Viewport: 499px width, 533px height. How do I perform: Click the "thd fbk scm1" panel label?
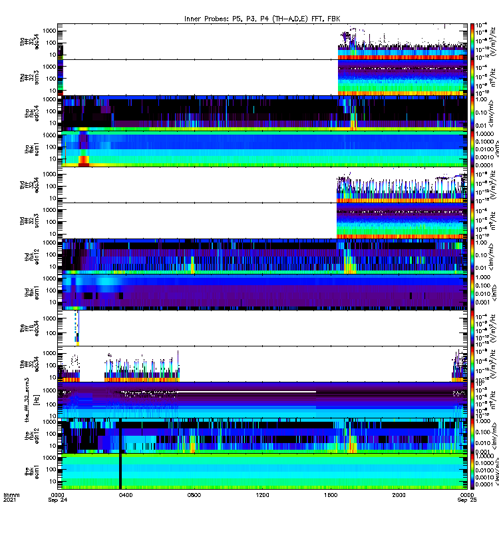[x=32, y=292]
